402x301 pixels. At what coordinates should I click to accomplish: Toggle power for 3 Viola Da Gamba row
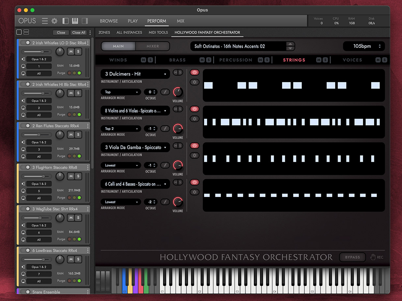pyautogui.click(x=195, y=145)
